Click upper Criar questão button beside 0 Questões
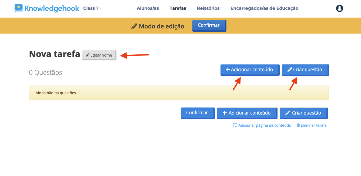 click(305, 70)
